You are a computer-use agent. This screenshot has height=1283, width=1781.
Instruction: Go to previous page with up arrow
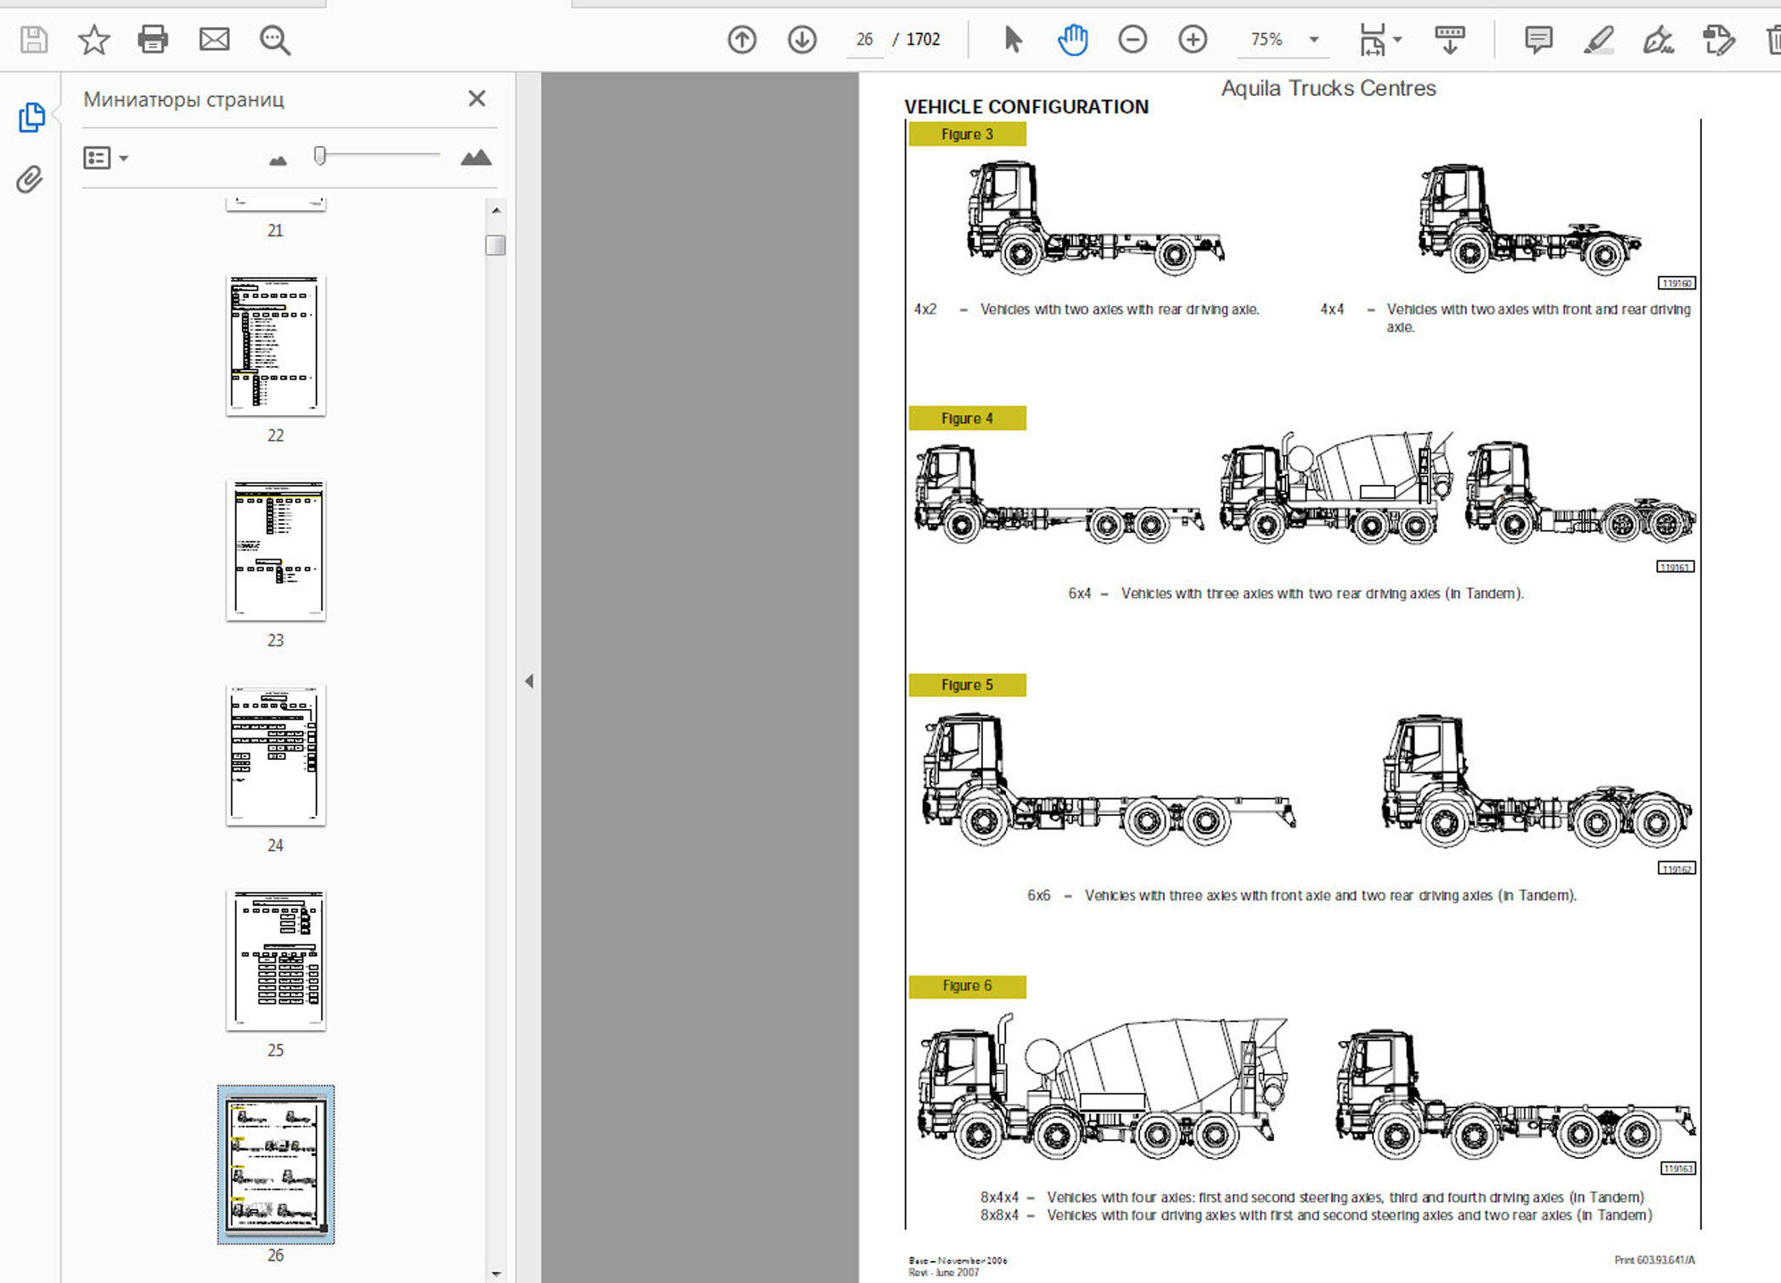point(741,39)
